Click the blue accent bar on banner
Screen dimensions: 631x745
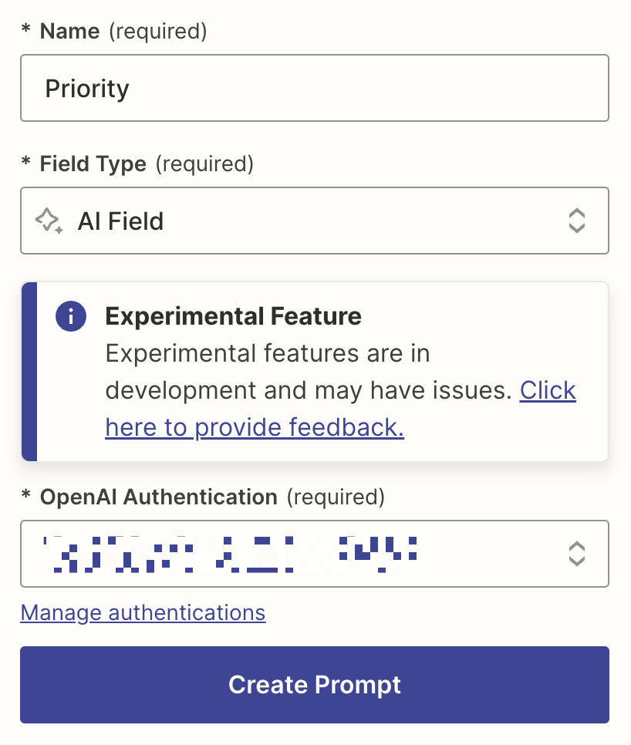(29, 371)
